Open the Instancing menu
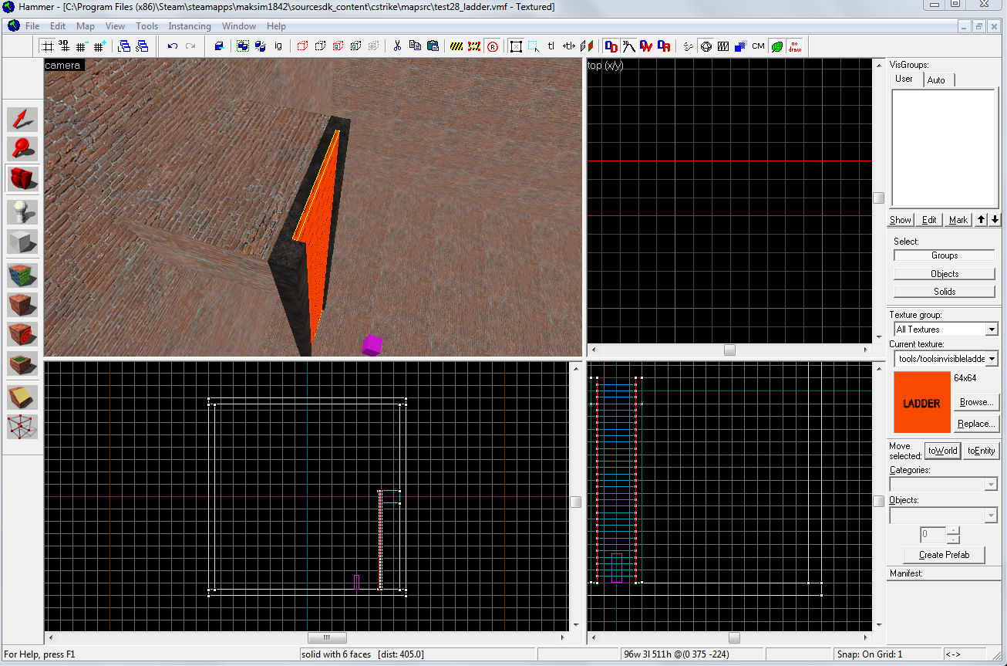Screen dimensions: 1007x666 [190, 26]
